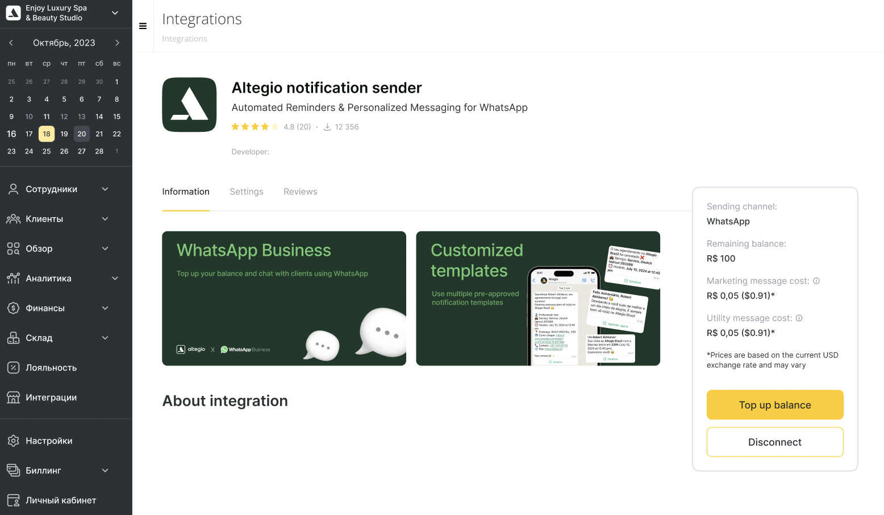Click the info icon beside Marketing message cost
The image size is (884, 515).
coord(816,281)
